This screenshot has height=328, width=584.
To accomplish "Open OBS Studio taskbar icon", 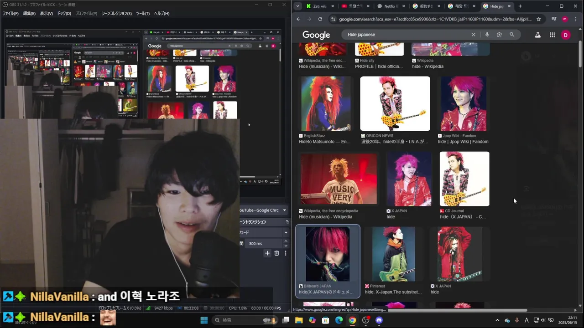I will click(365, 320).
